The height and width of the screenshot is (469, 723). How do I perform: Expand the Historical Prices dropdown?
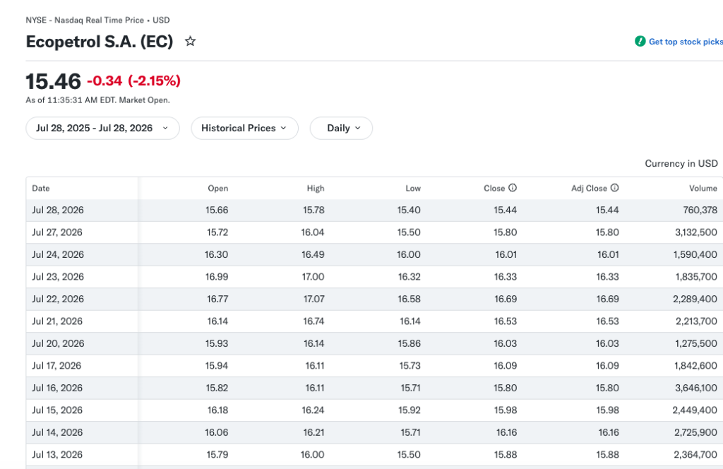point(244,129)
